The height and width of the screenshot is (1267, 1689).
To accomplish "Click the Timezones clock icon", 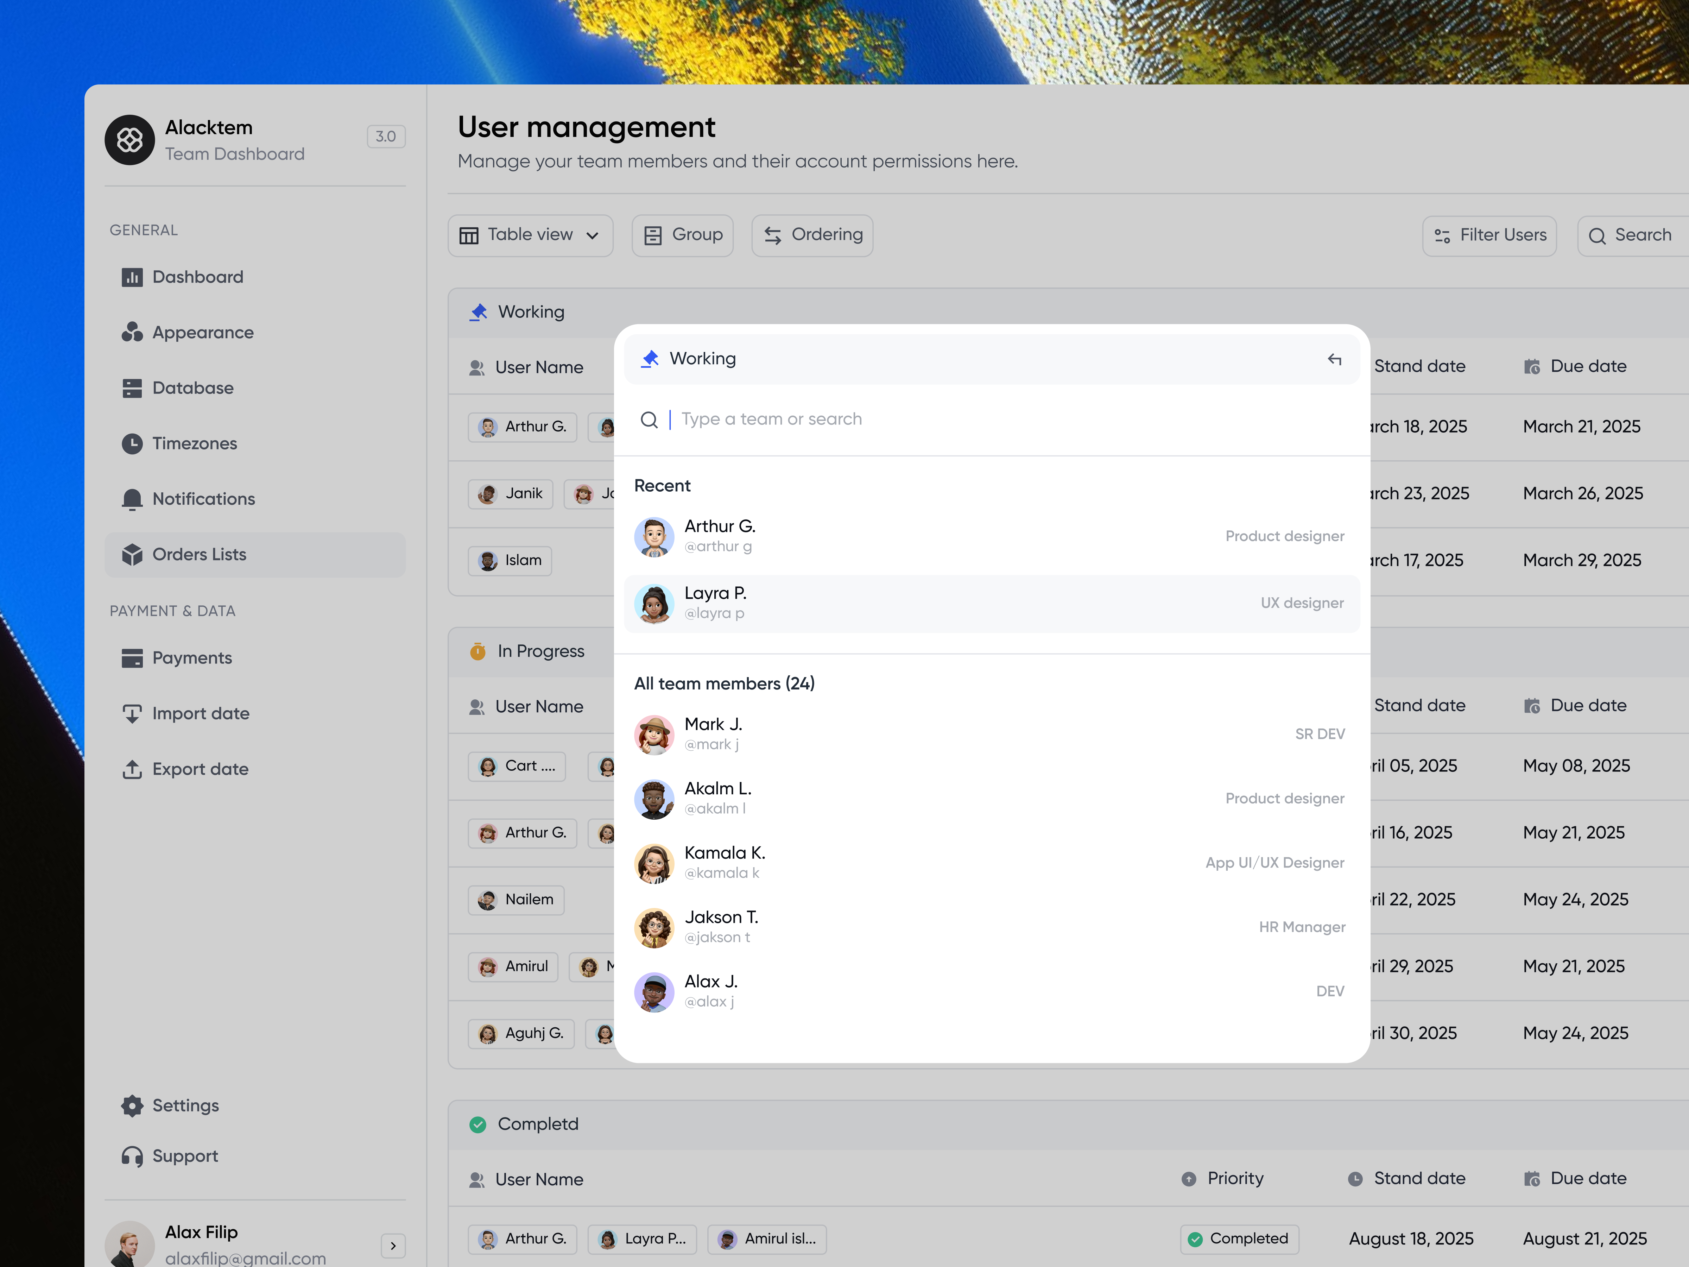I will pyautogui.click(x=132, y=444).
